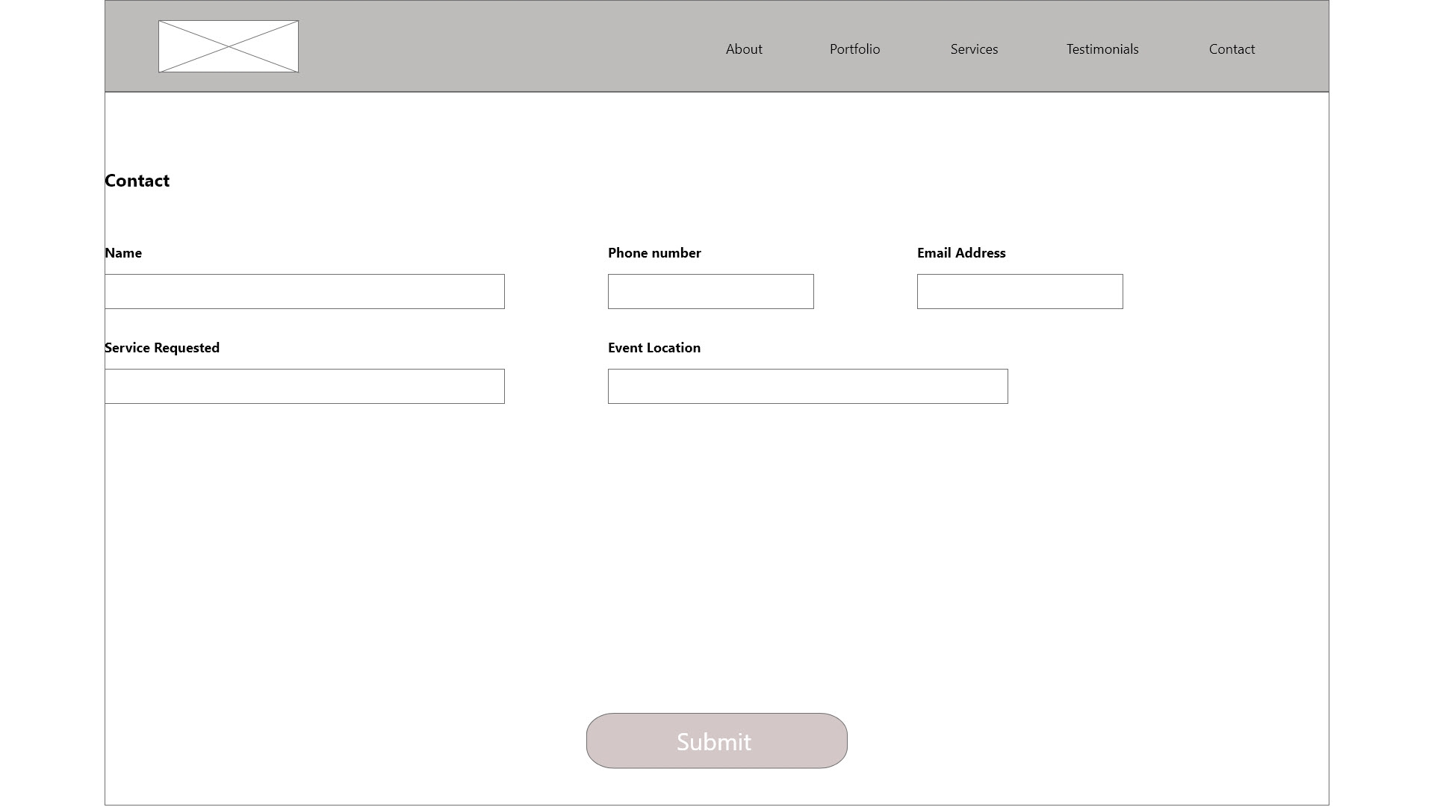Click the logo placeholder image in header

tap(229, 46)
